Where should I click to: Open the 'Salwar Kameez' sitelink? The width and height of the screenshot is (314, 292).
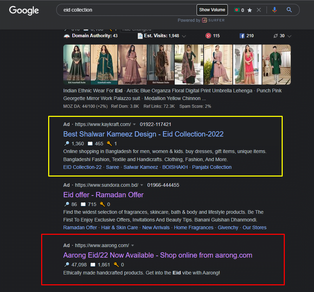tap(141, 167)
